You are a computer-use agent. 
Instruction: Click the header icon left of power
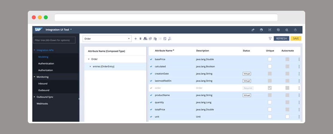point(287,30)
